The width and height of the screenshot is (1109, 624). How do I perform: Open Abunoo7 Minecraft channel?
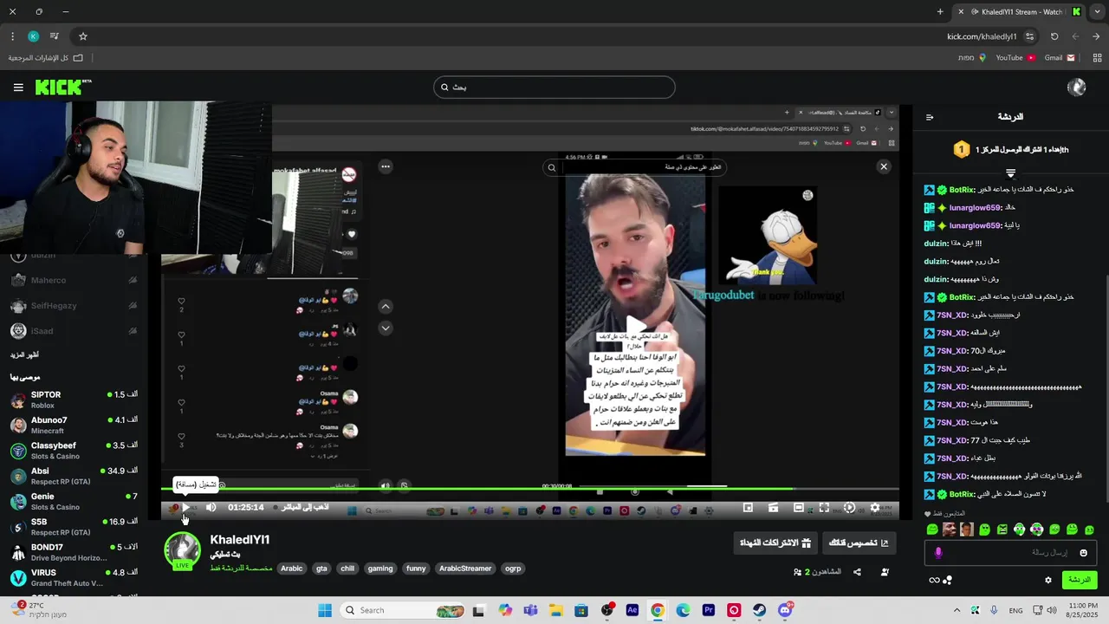click(74, 426)
